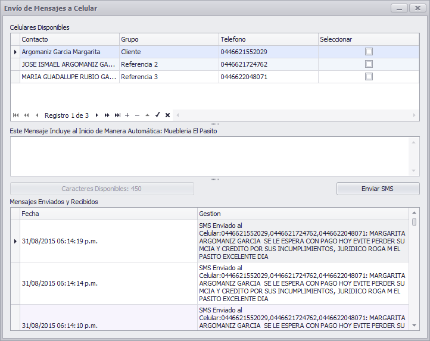The height and width of the screenshot is (341, 430).
Task: Click Caracteres Disponibles: 450 button
Action: click(x=102, y=189)
